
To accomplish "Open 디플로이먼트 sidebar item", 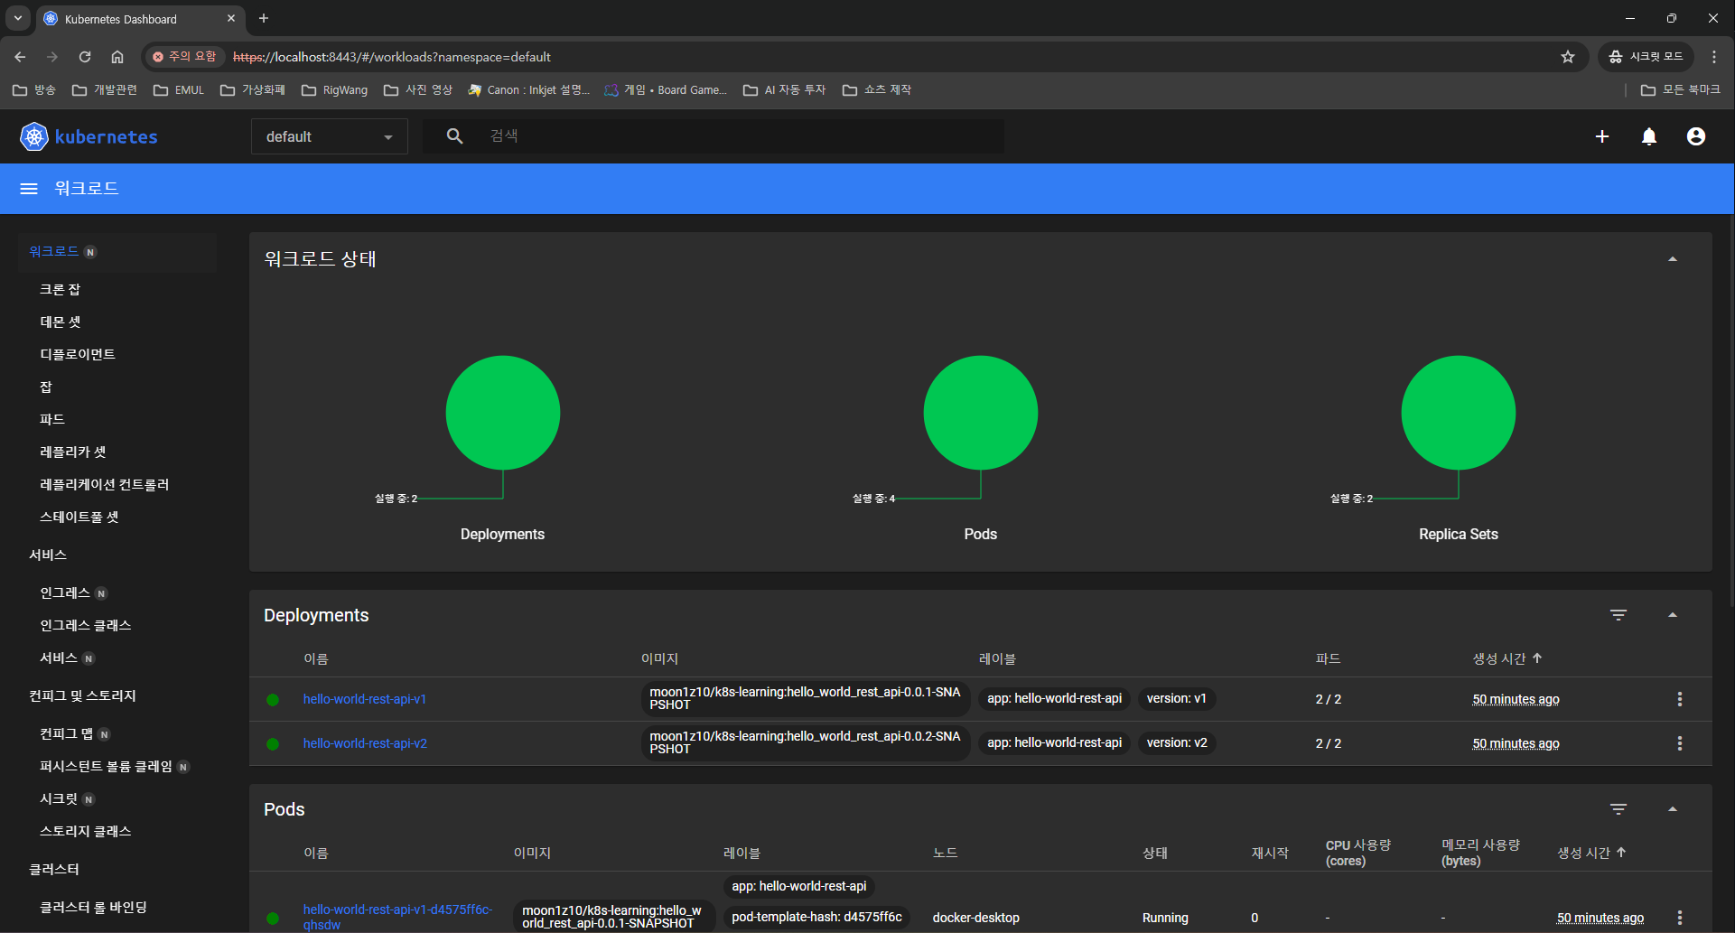I will (78, 354).
